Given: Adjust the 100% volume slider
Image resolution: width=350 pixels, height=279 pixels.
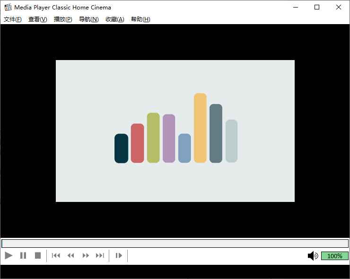Looking at the screenshot, I should point(334,256).
